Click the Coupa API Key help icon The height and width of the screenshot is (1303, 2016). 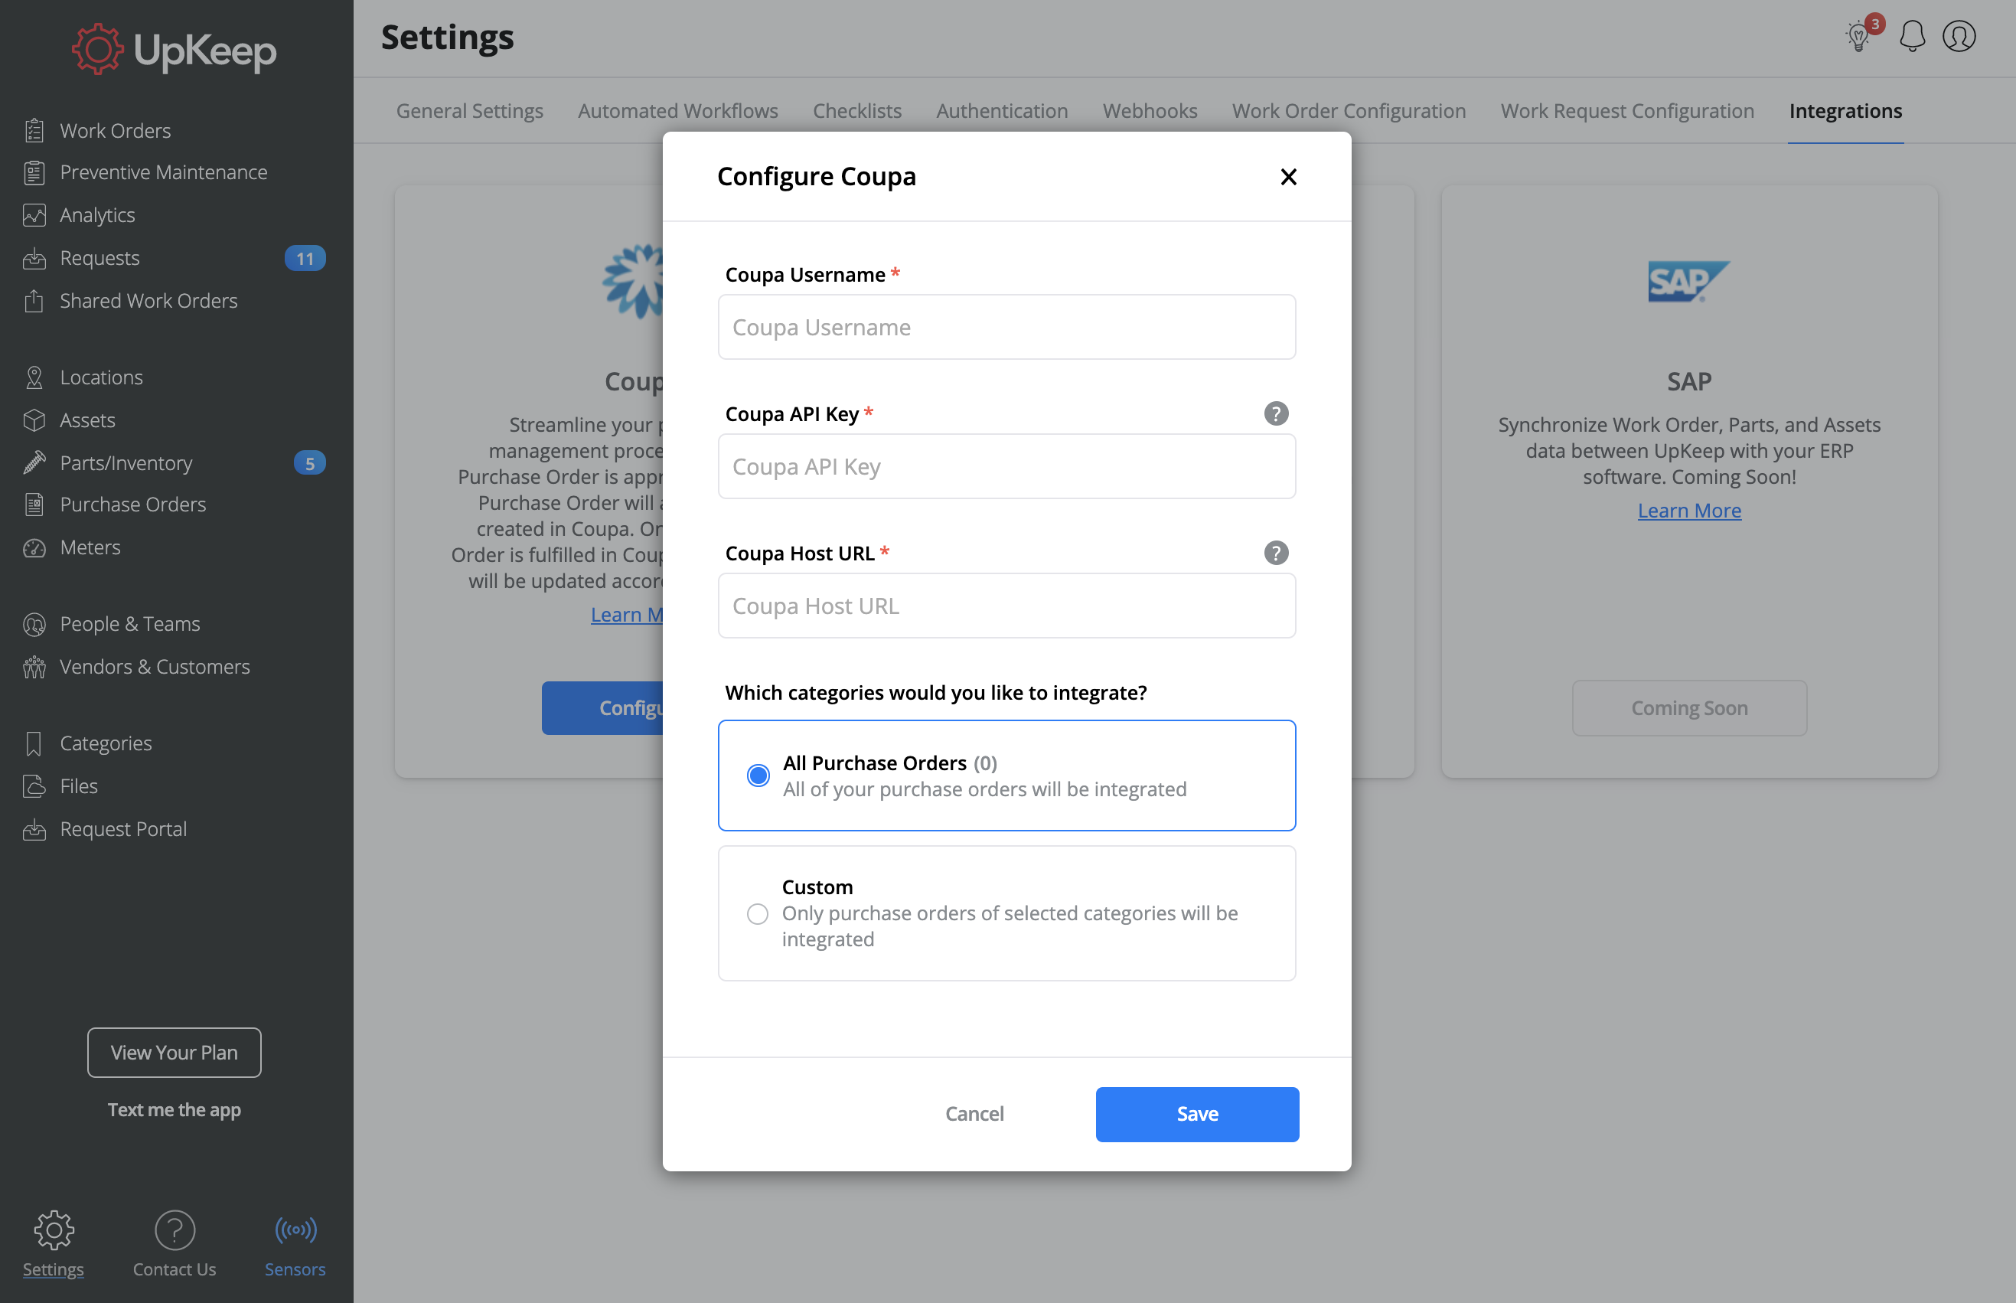coord(1275,413)
